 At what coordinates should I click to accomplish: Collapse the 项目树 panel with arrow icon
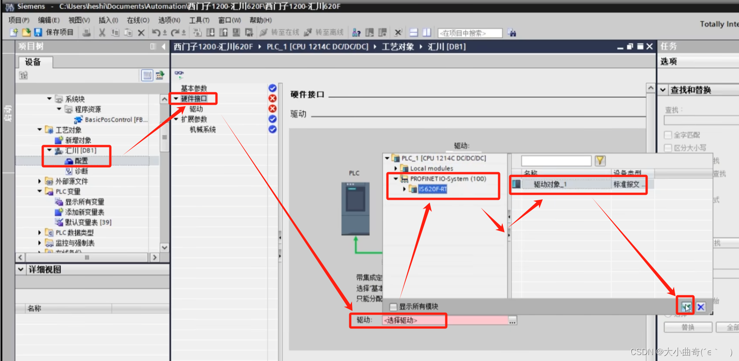[163, 46]
